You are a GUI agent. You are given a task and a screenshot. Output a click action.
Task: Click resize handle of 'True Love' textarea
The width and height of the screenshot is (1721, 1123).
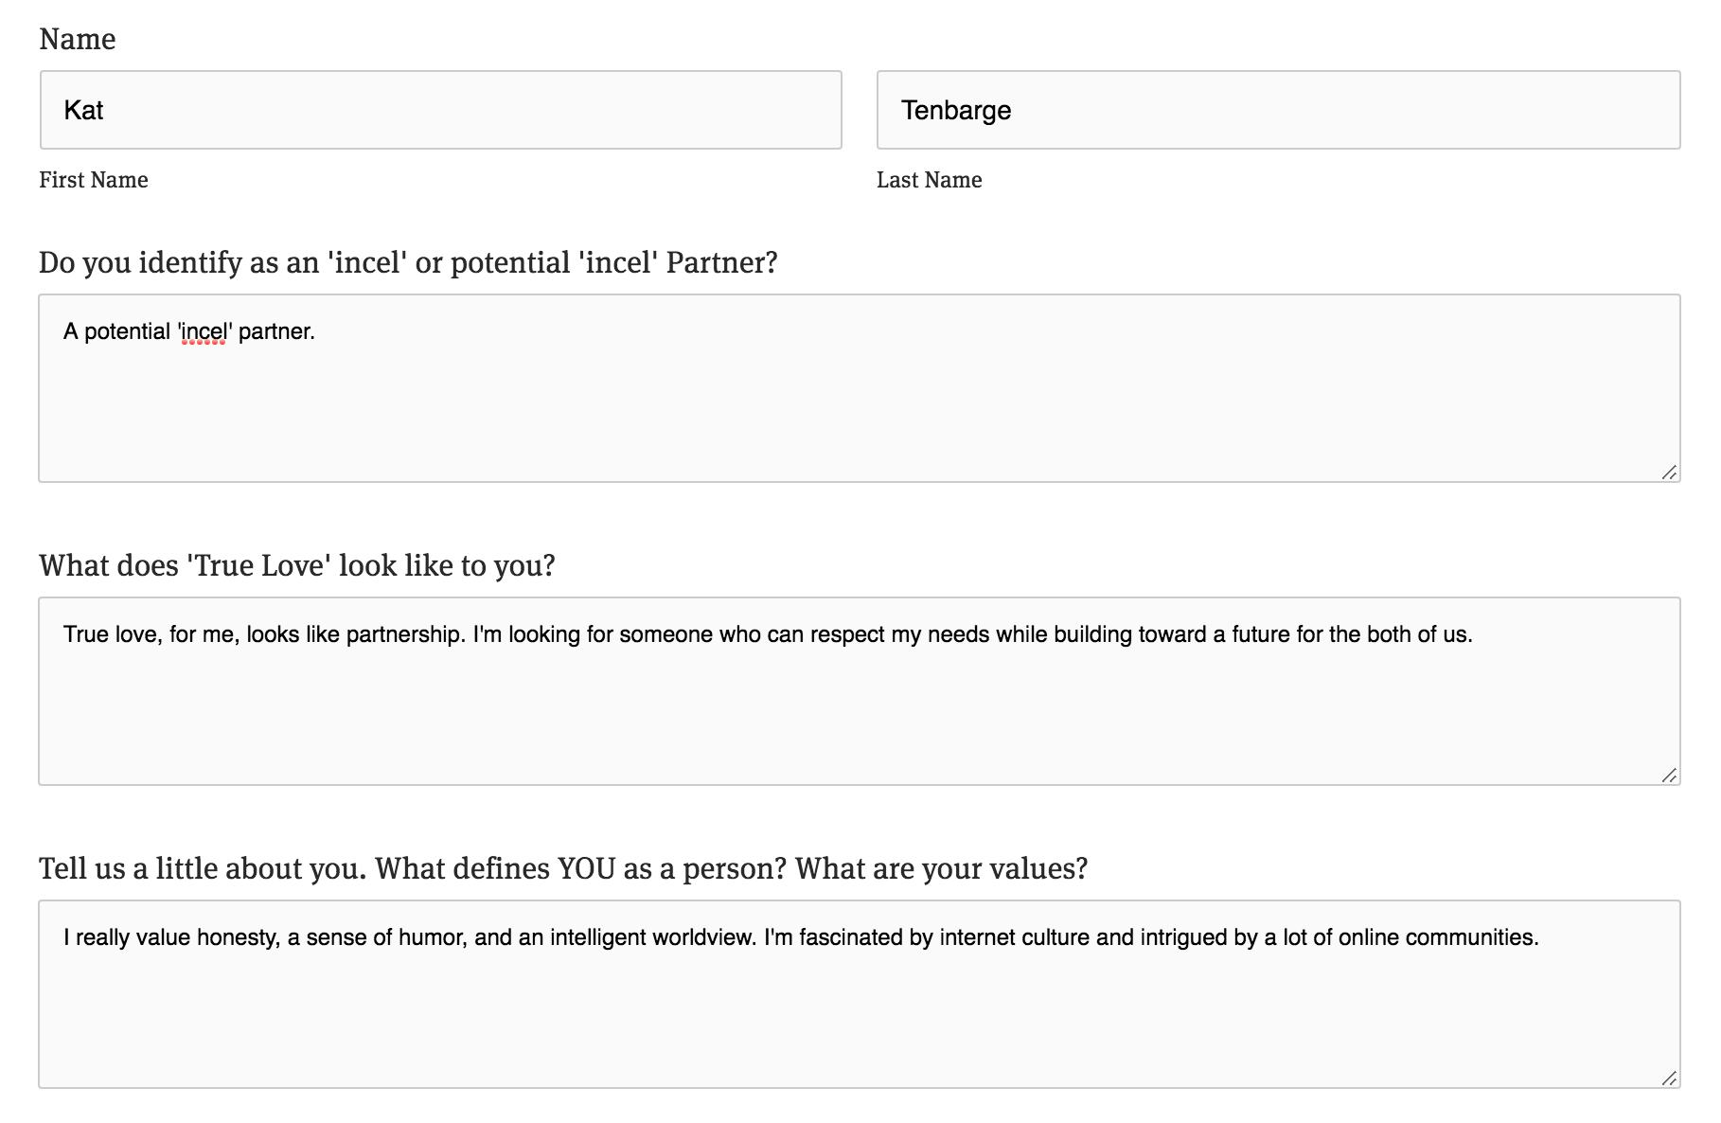click(x=1669, y=775)
